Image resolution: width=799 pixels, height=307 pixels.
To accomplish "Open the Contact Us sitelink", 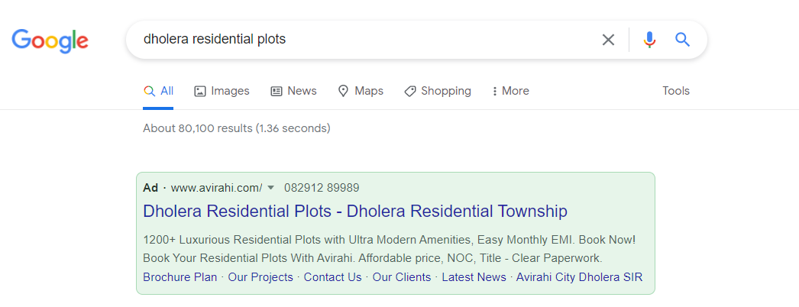I will coord(333,277).
